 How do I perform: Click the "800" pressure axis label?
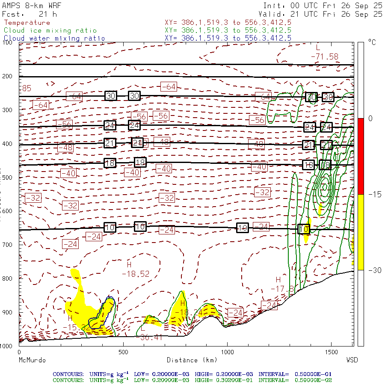(7, 278)
